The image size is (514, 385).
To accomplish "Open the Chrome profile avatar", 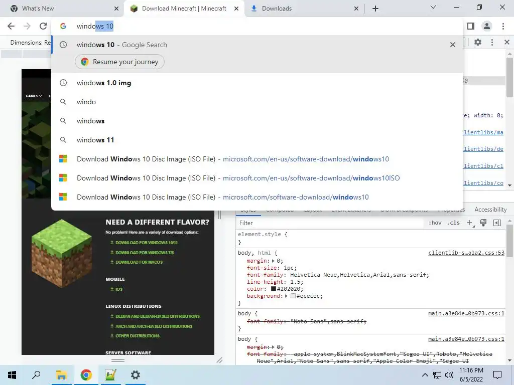I will point(487,26).
